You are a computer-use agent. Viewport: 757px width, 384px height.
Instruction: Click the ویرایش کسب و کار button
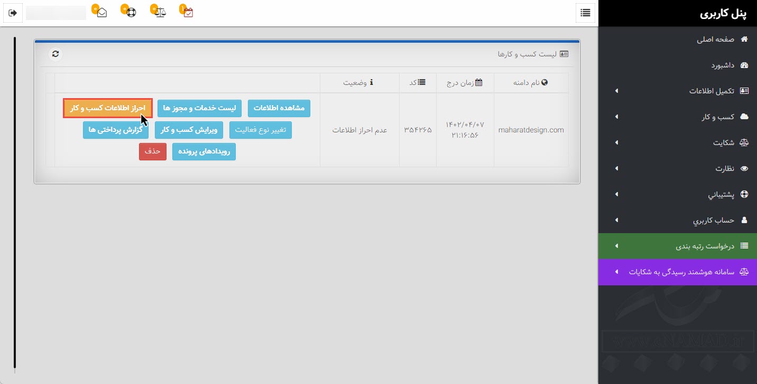tap(189, 130)
